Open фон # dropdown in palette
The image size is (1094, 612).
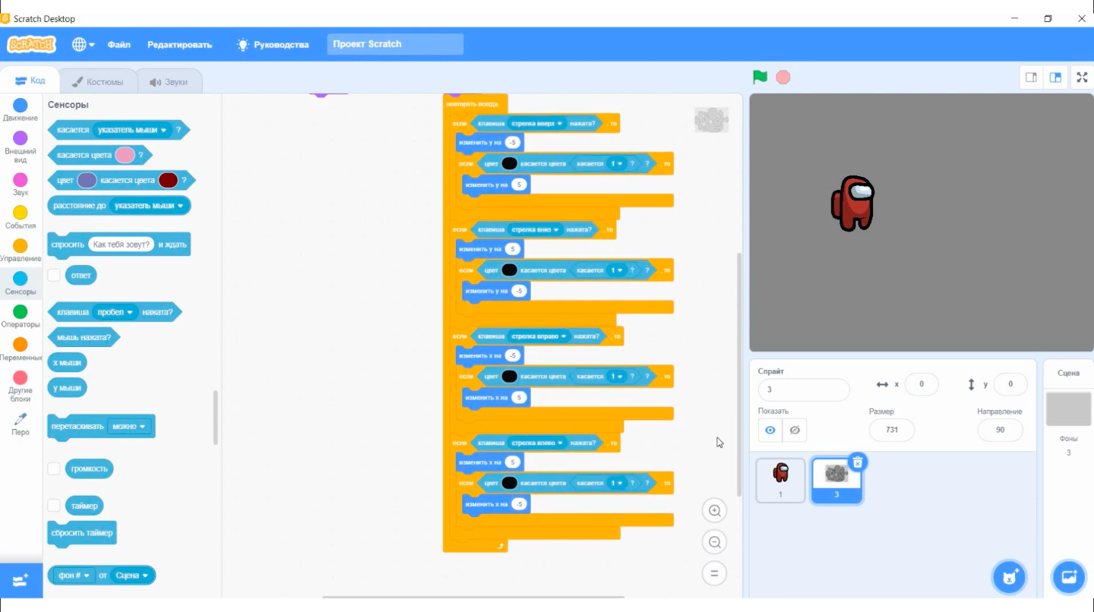point(74,576)
